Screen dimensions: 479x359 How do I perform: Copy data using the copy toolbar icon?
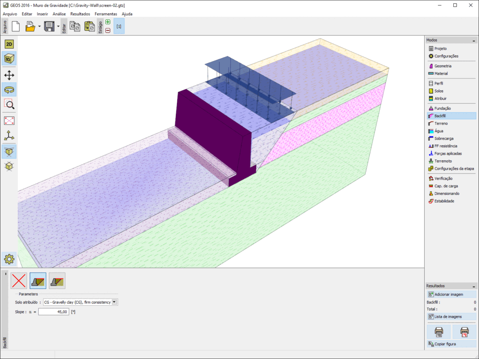coord(75,26)
